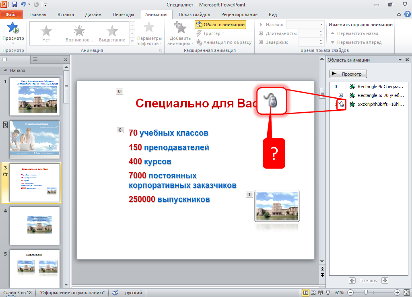
Task: Open Reading view from status bar
Action: pyautogui.click(x=321, y=292)
